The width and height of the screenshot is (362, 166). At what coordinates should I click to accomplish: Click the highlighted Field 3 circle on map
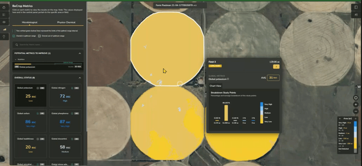coord(167,49)
